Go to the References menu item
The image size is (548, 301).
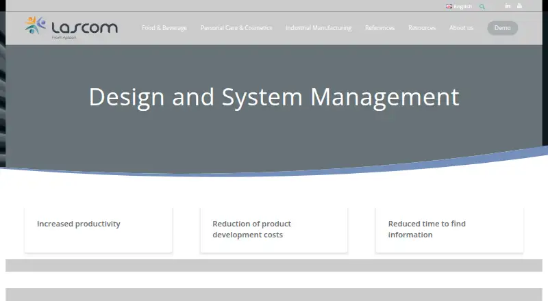pyautogui.click(x=380, y=28)
